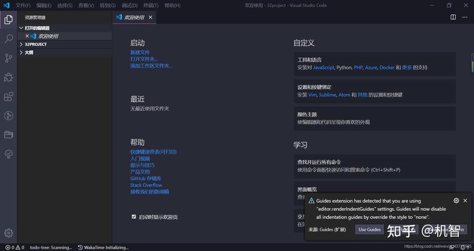Install Vim keybindings link

tap(313, 95)
